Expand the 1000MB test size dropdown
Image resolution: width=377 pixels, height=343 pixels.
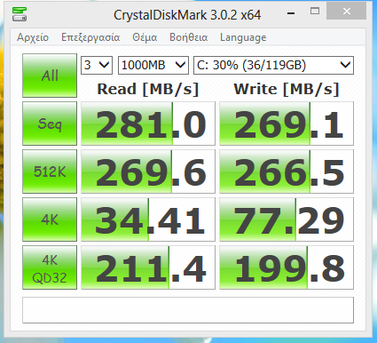153,65
